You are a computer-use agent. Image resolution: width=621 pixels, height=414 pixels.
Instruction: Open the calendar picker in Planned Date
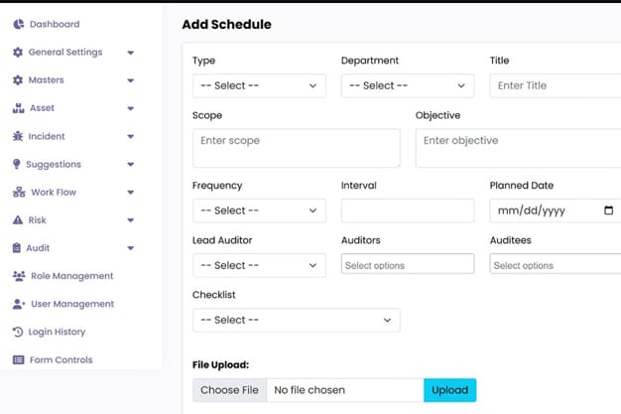tap(609, 210)
